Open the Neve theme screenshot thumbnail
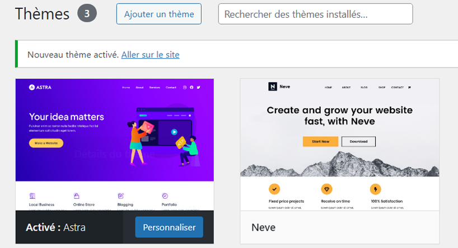 point(340,145)
